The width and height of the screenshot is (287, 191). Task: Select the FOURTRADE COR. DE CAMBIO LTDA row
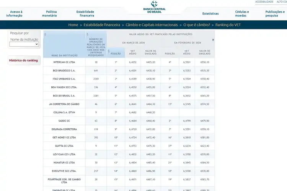pos(64,181)
